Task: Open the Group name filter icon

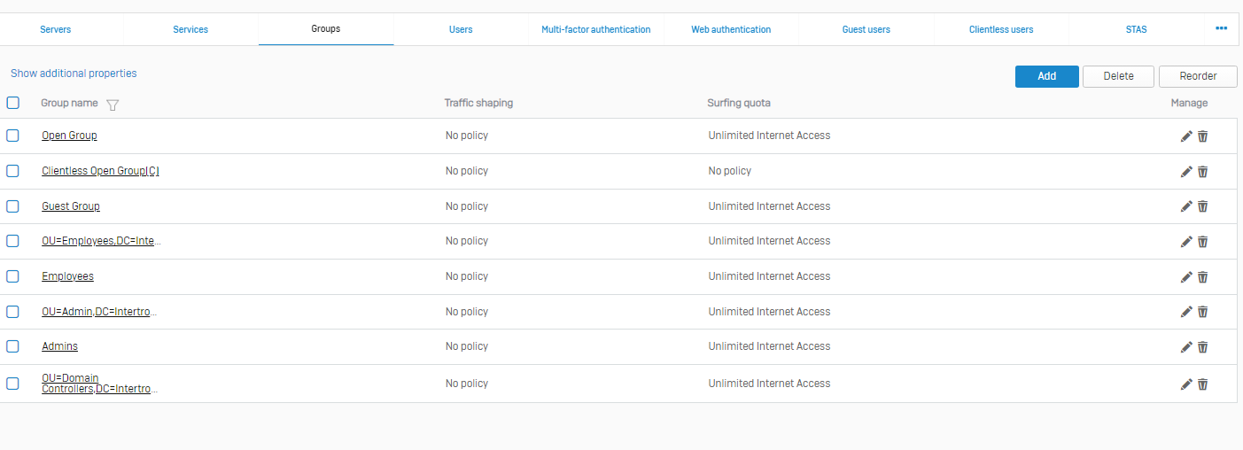Action: [x=113, y=105]
